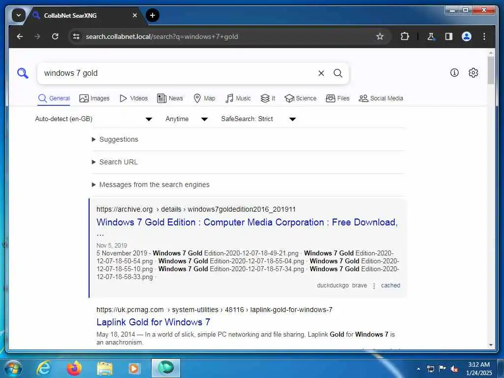
Task: Expand the Suggestions section
Action: [x=115, y=139]
